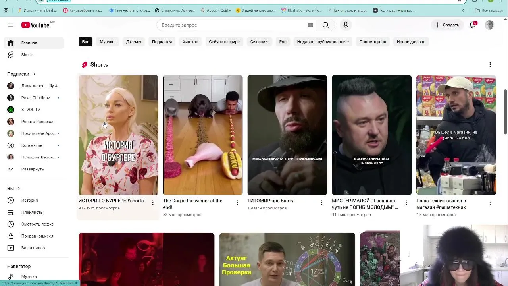This screenshot has width=508, height=286.
Task: Expand subscriptions with Развернуть
Action: (x=34, y=169)
